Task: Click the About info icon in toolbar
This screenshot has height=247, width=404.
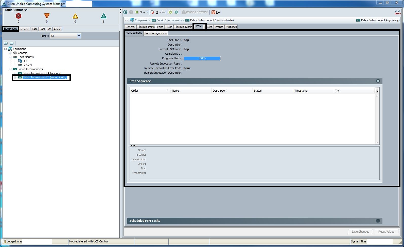Action: (176, 12)
